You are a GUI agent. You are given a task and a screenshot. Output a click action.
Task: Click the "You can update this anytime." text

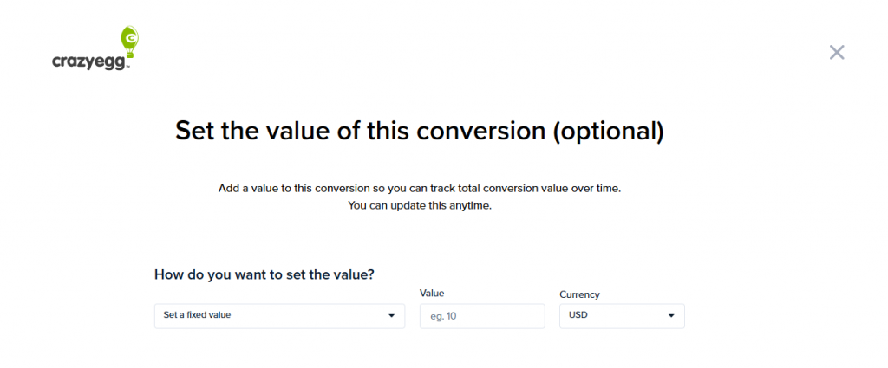[x=420, y=205]
